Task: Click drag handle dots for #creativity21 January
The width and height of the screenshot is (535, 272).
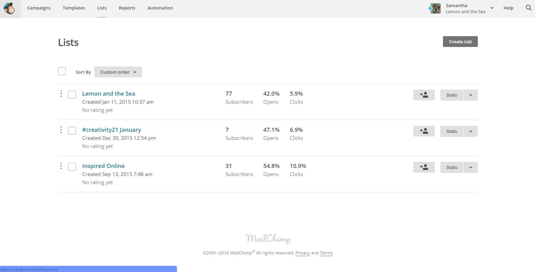Action: (61, 130)
